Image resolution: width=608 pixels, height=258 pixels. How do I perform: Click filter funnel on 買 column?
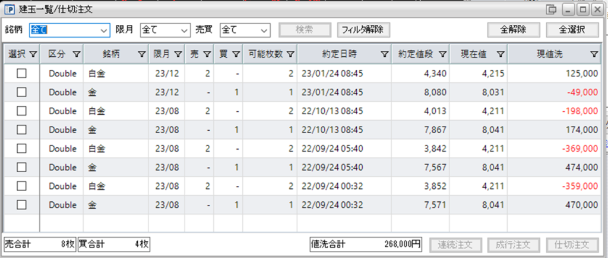[x=236, y=54]
